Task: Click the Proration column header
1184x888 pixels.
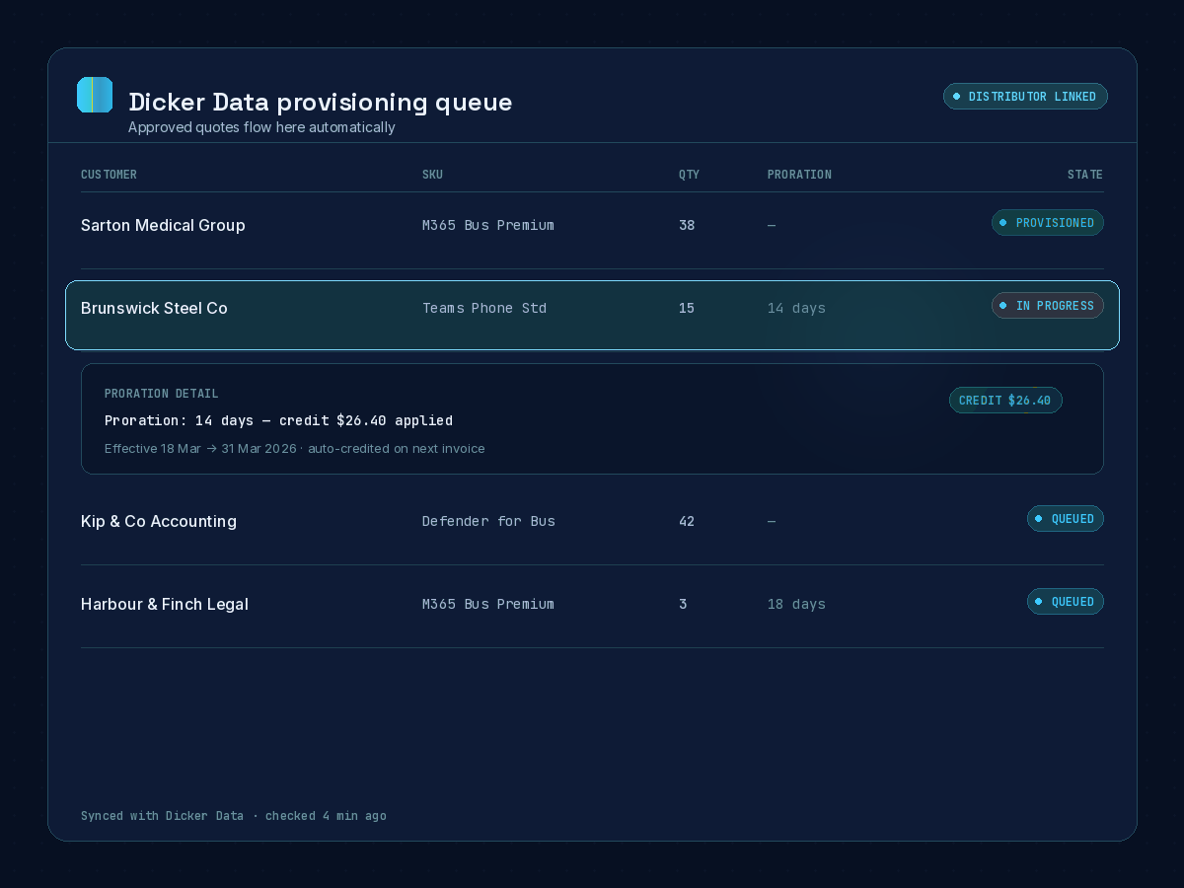Action: click(799, 175)
